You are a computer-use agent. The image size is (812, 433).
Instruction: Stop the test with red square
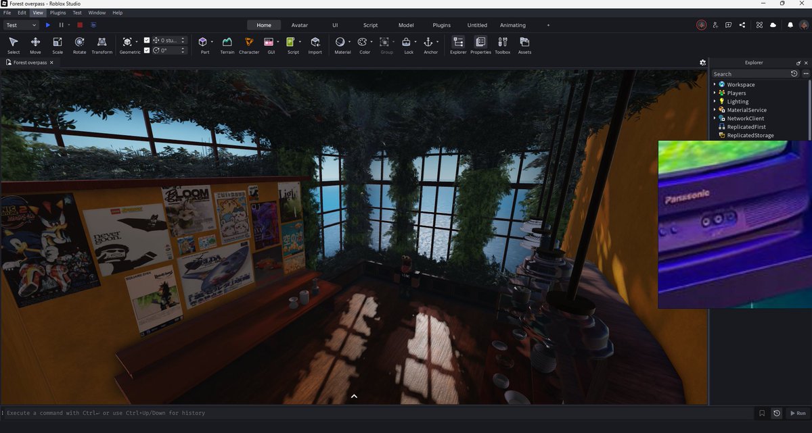click(x=80, y=25)
